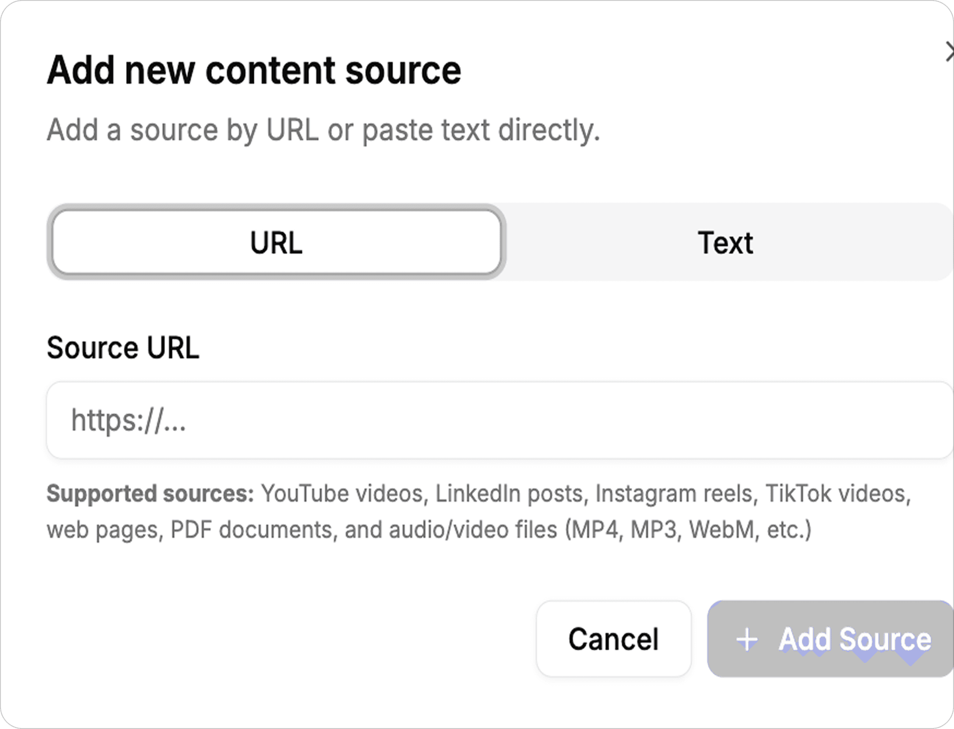Click the 'PDF documents' text in the hint
Image resolution: width=954 pixels, height=729 pixels.
coord(252,530)
